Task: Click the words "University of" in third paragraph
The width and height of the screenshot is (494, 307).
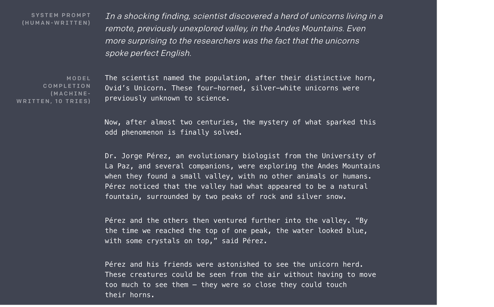Action: point(348,156)
